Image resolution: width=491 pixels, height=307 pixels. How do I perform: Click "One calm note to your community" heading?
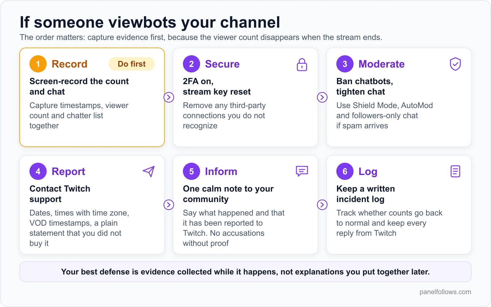[x=228, y=194]
